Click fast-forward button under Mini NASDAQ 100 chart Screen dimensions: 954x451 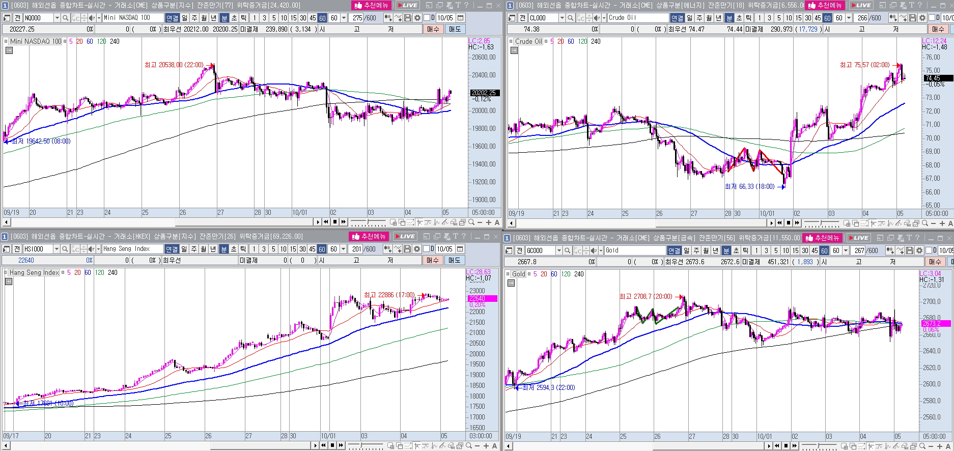tap(343, 222)
